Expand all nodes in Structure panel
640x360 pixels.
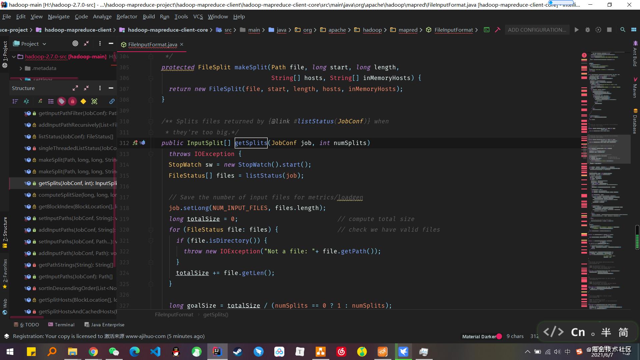[75, 88]
